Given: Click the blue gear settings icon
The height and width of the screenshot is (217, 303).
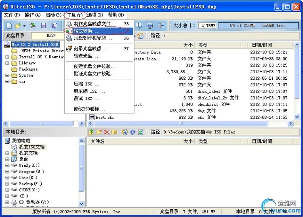Looking at the screenshot, I should [133, 132].
